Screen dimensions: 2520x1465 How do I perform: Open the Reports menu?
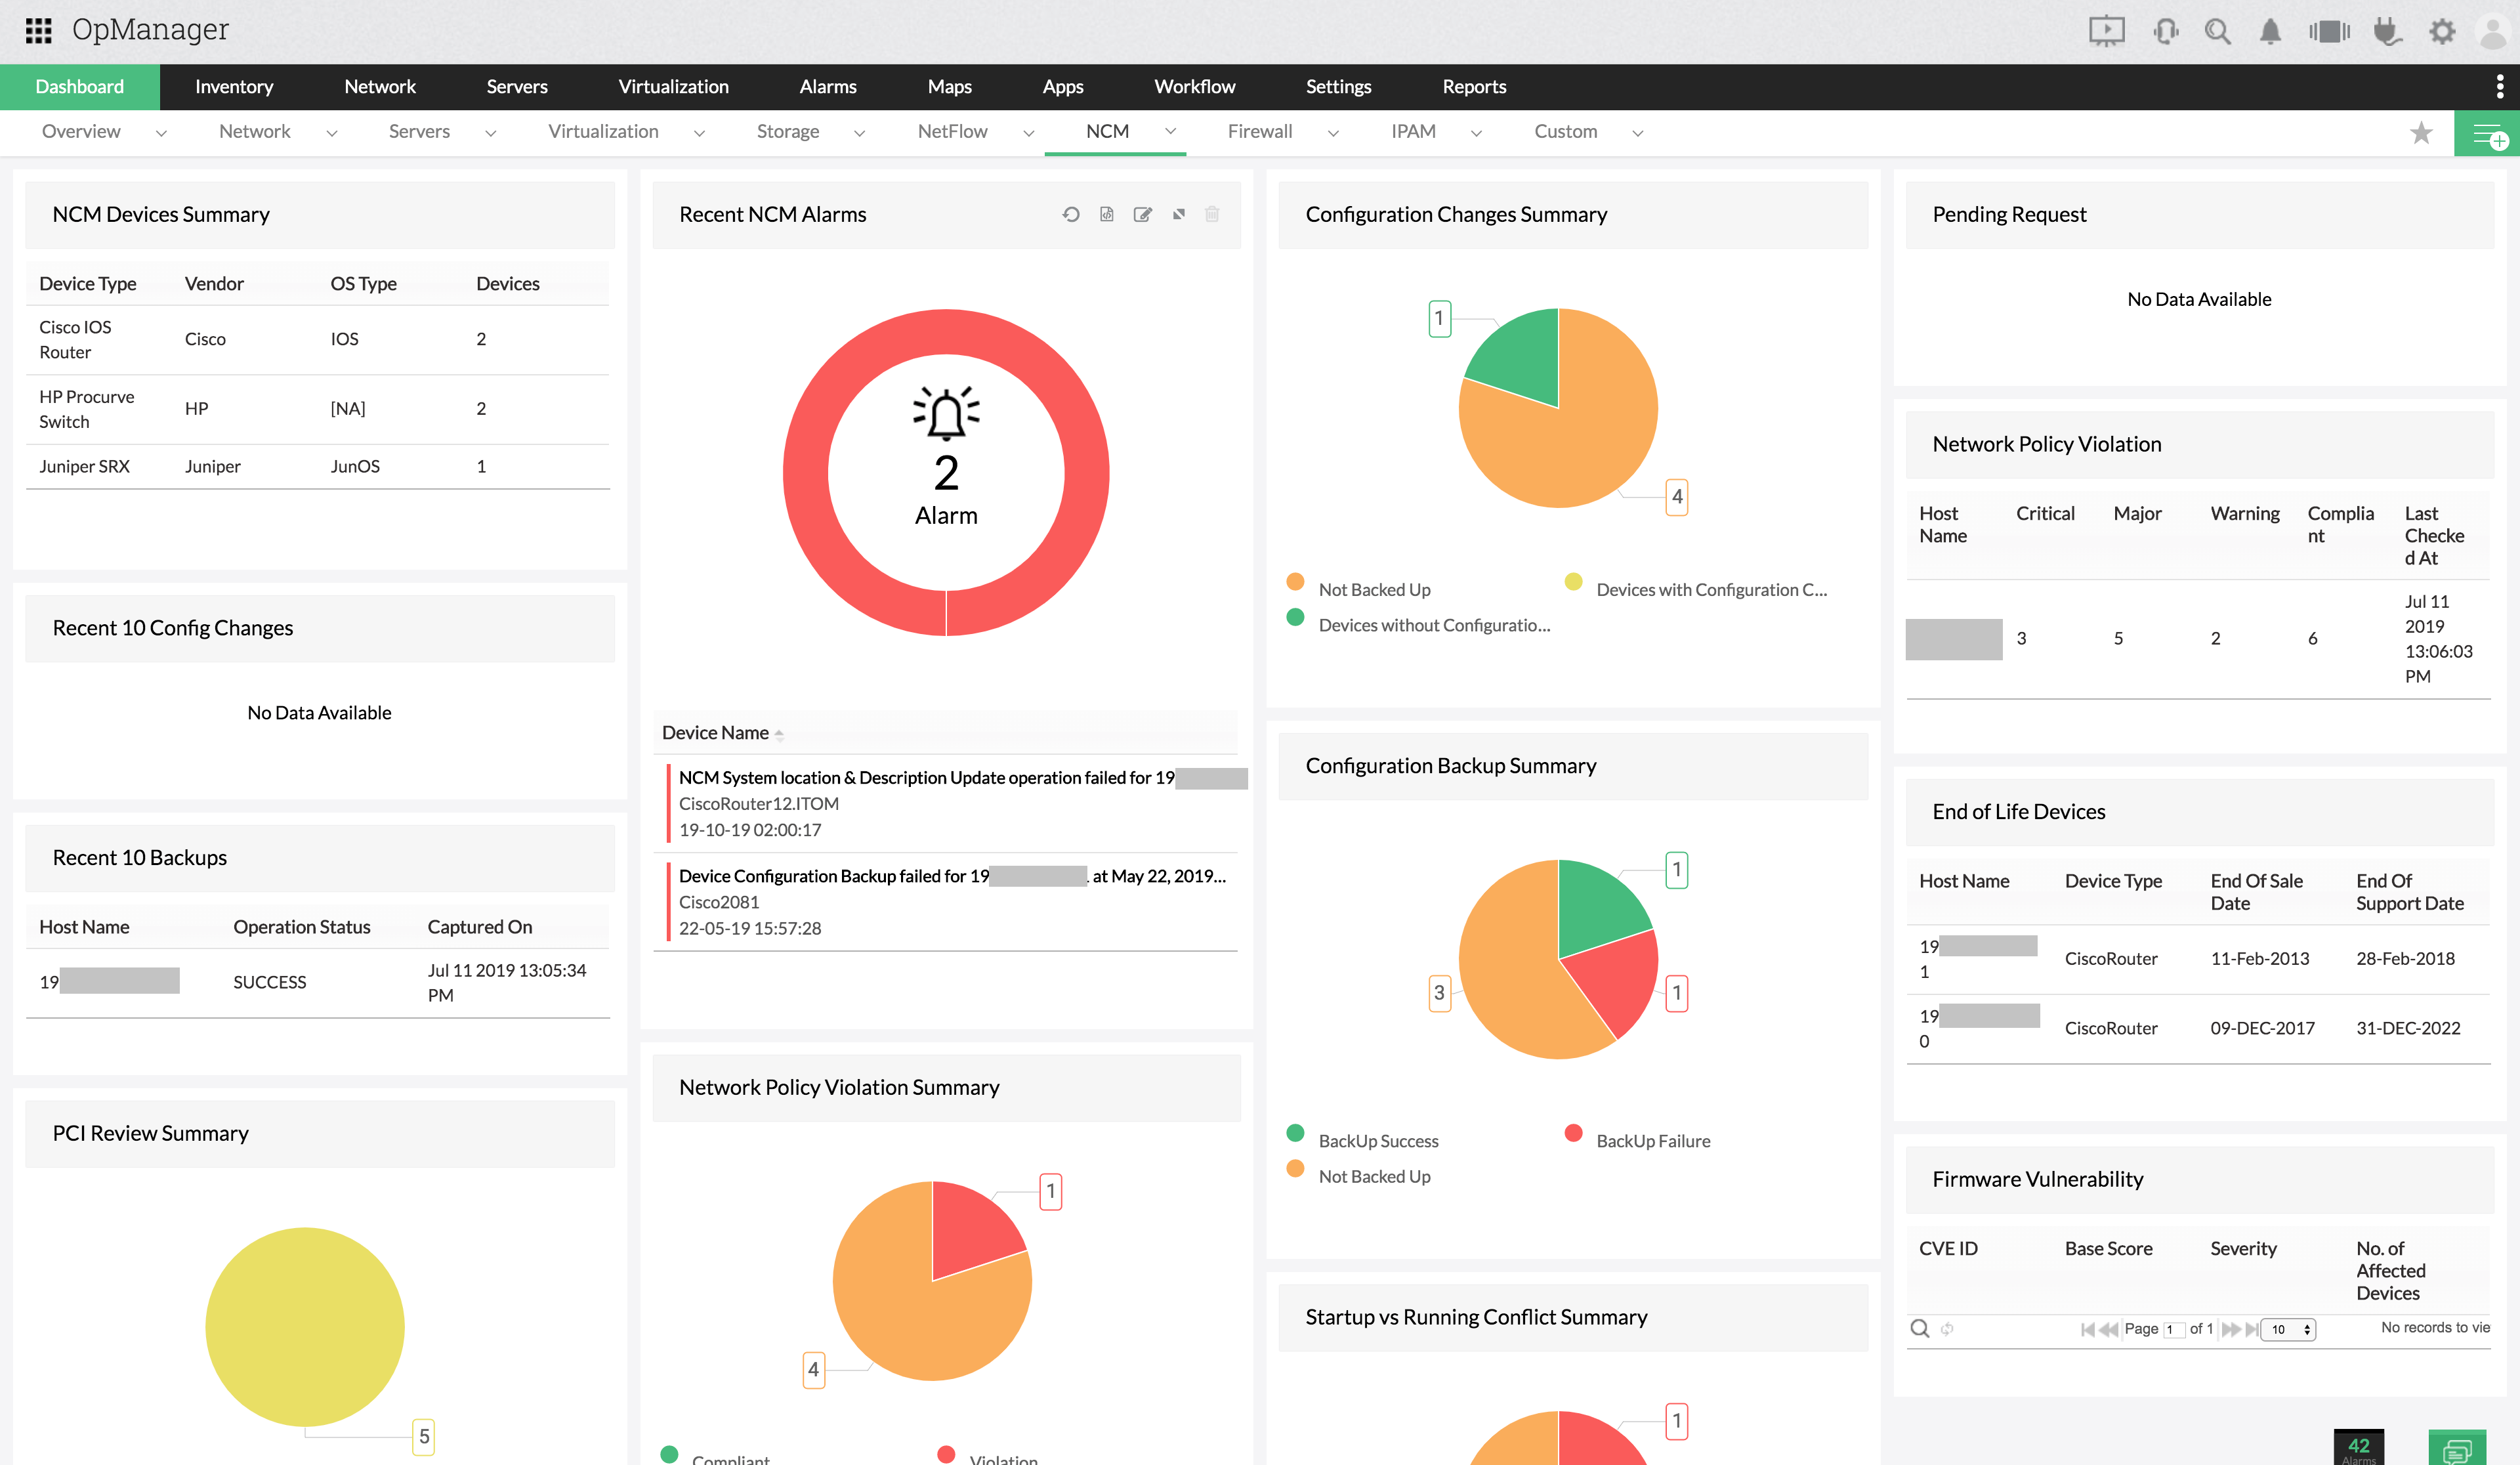1474,87
